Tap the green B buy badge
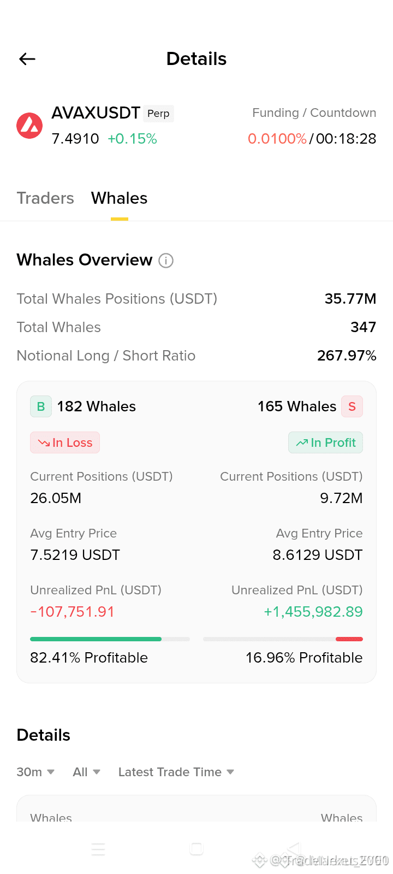Image resolution: width=393 pixels, height=874 pixels. click(x=41, y=406)
